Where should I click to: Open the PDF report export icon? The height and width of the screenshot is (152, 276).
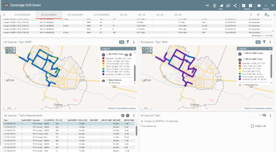[x=250, y=5]
